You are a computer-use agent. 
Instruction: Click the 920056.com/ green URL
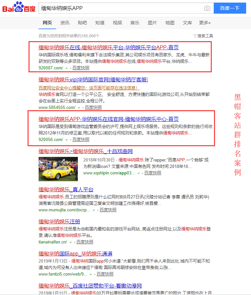click(x=51, y=140)
